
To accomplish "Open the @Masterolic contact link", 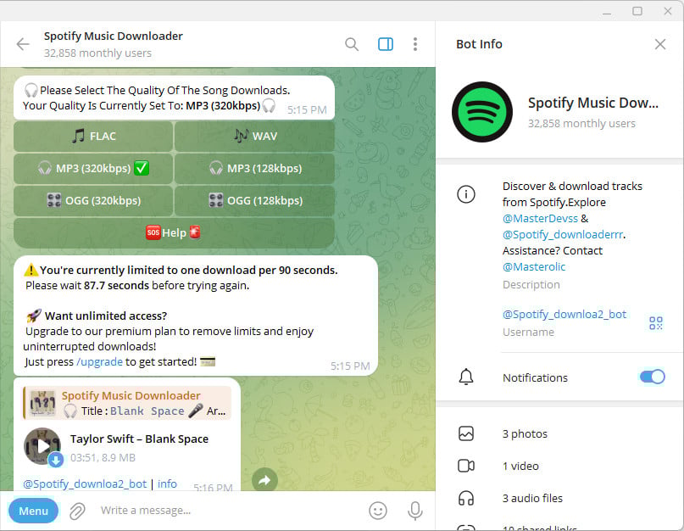I will [534, 267].
